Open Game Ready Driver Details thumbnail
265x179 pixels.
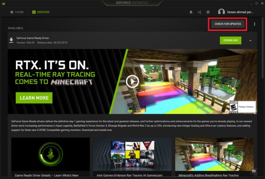(x=50, y=154)
